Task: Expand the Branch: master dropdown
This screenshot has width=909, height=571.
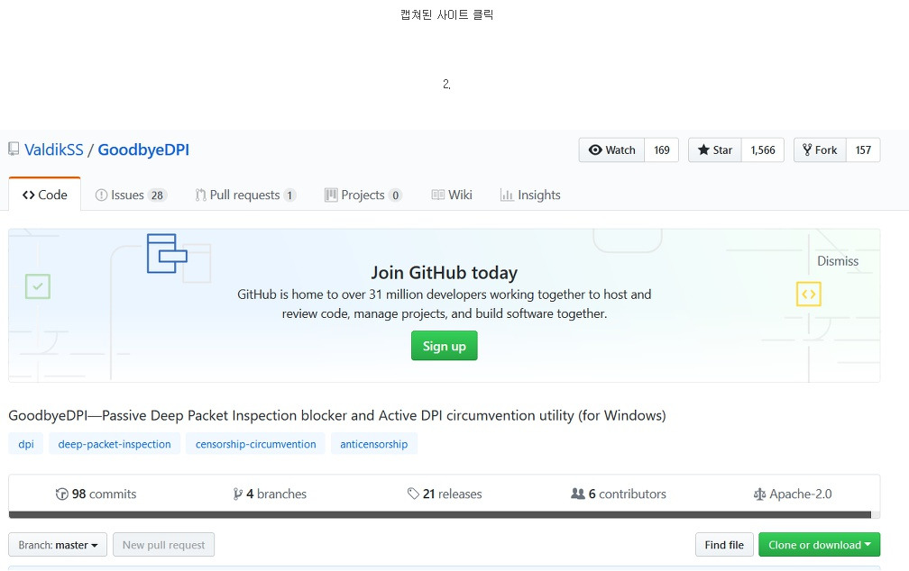Action: (58, 545)
